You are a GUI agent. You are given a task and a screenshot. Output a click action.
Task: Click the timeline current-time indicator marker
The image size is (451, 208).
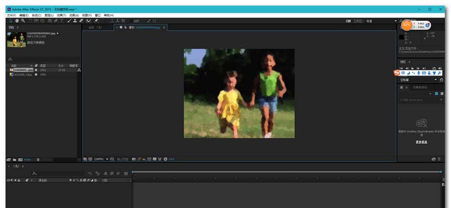(x=132, y=172)
